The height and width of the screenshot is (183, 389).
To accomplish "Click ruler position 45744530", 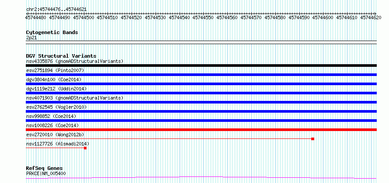I will click(156, 17).
